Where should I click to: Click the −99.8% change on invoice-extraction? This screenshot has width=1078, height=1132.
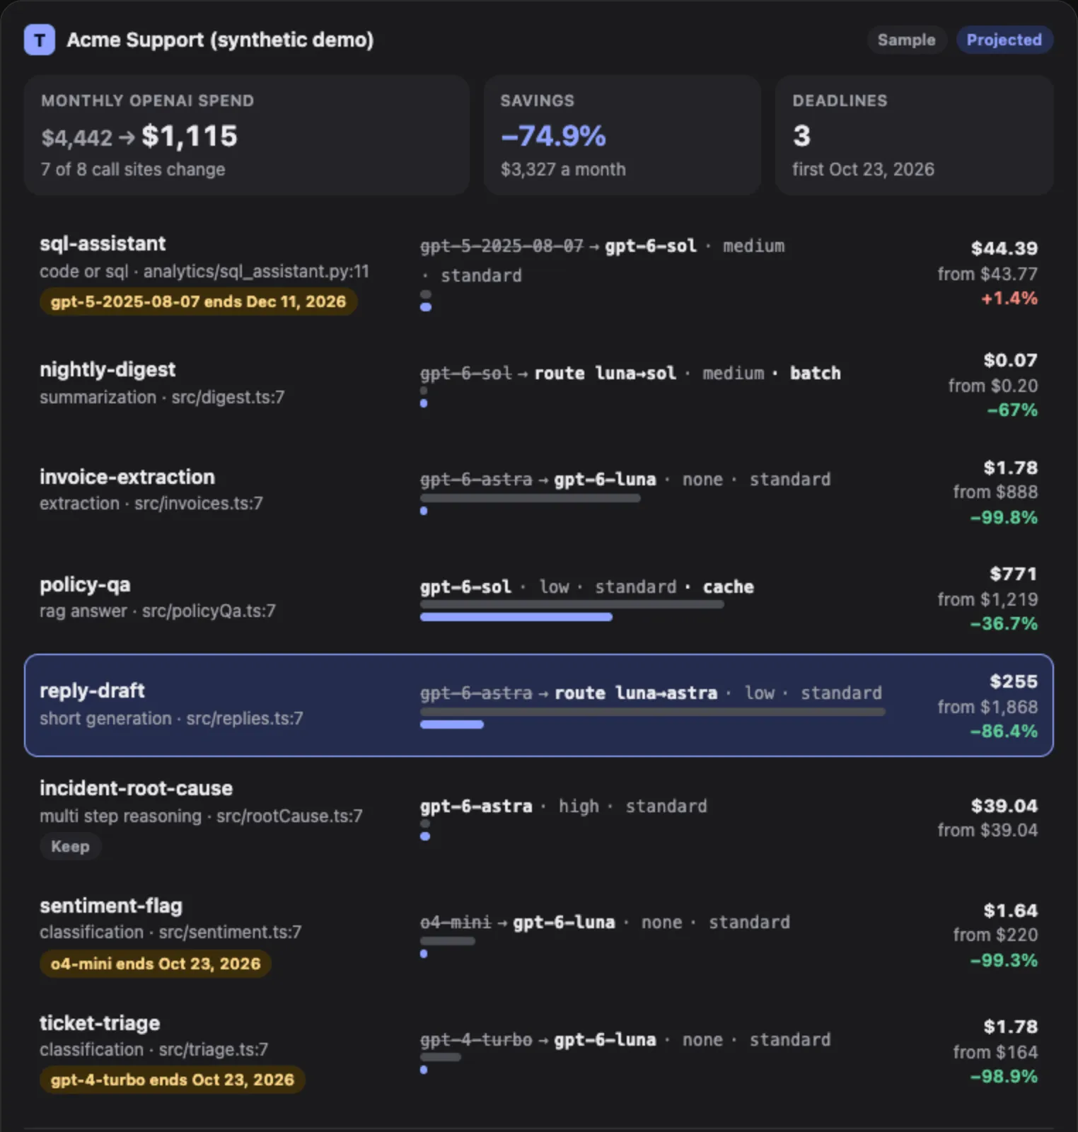pyautogui.click(x=1004, y=518)
